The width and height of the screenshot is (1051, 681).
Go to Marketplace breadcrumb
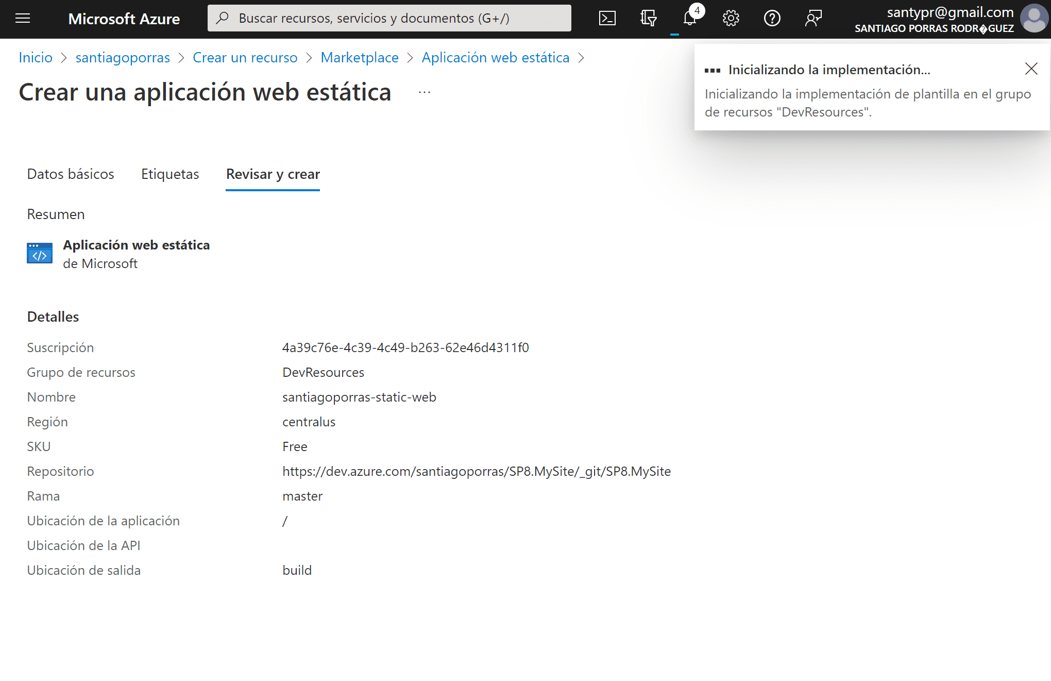point(360,58)
